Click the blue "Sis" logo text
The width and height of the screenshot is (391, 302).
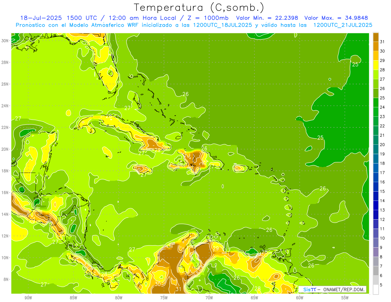(307, 289)
